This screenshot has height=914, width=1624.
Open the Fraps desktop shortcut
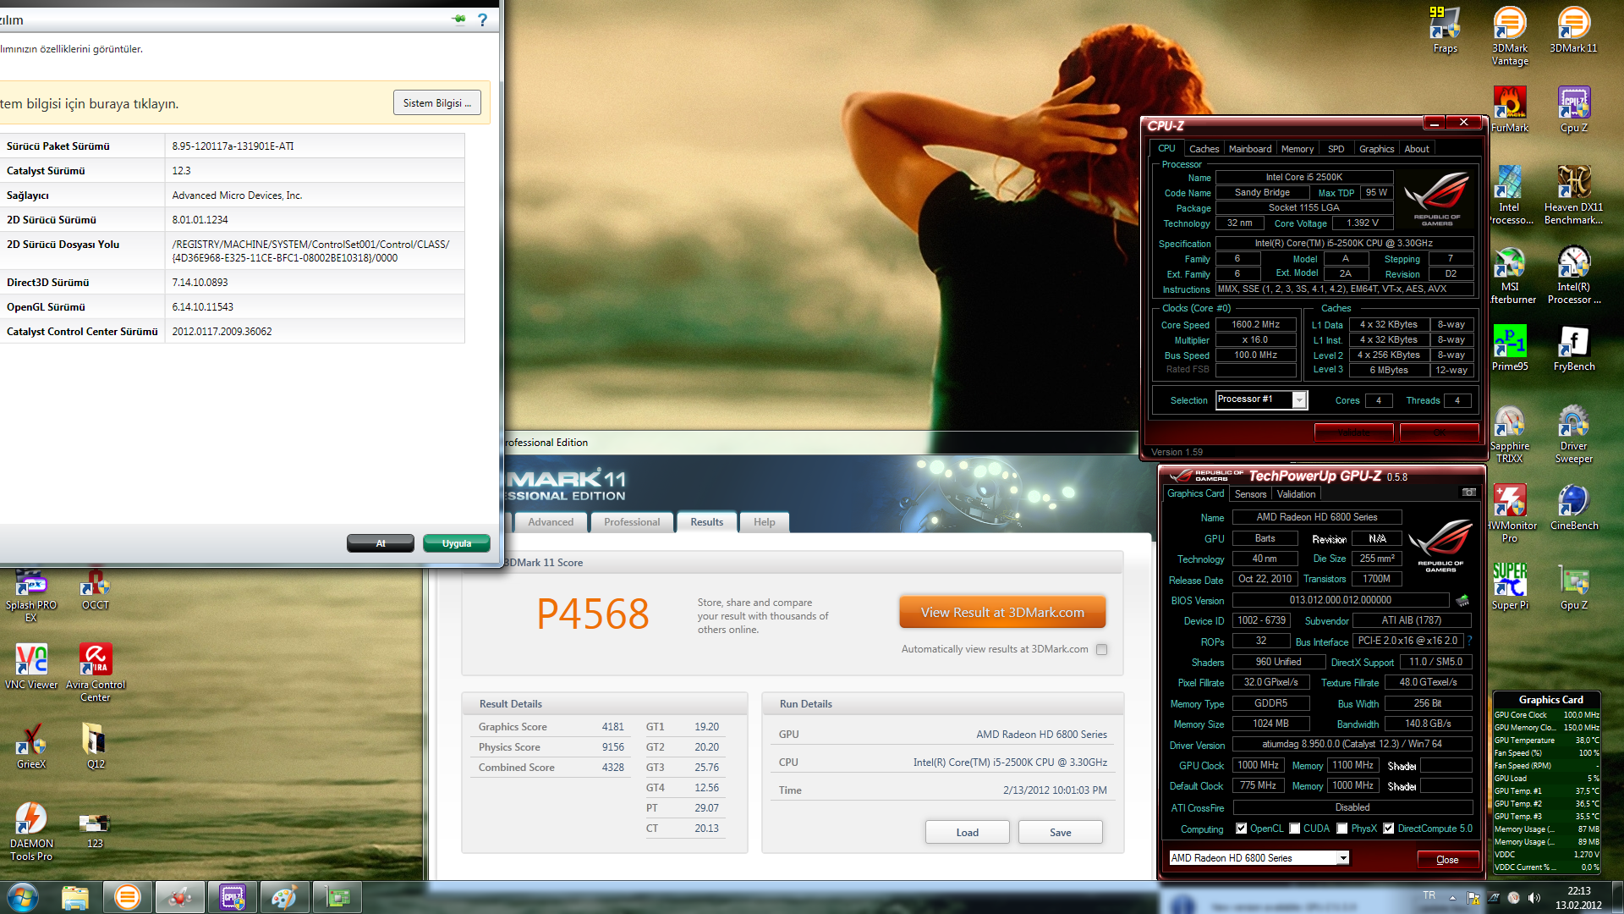(x=1445, y=30)
